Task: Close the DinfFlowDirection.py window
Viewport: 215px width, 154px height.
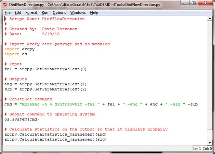Action: (x=205, y=3)
